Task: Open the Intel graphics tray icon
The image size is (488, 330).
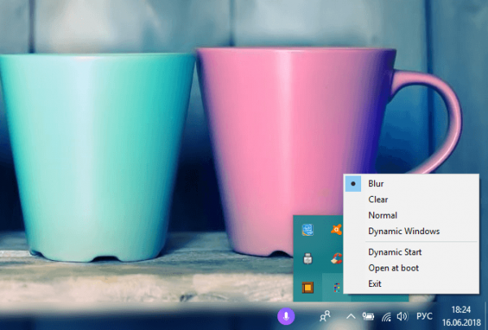Action: (307, 230)
